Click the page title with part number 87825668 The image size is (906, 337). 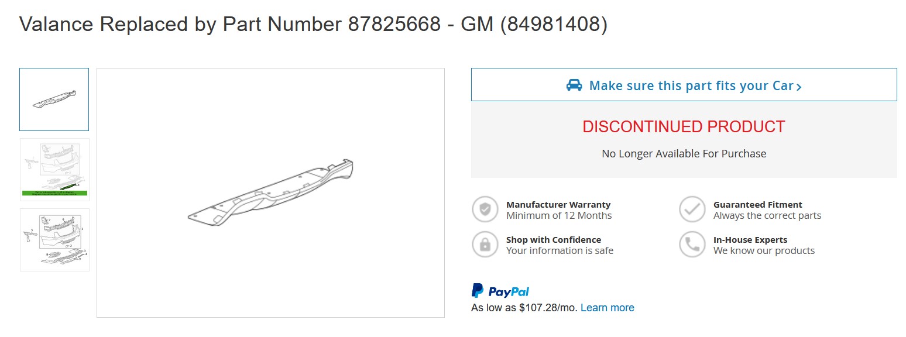coord(313,25)
